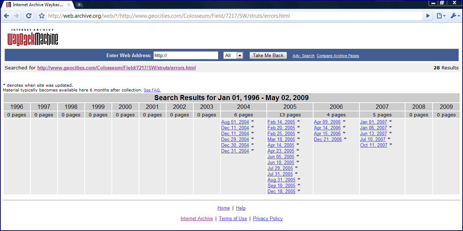Viewport: 463px width, 231px height.
Task: Click the Wayback Machine logo
Action: 32,37
